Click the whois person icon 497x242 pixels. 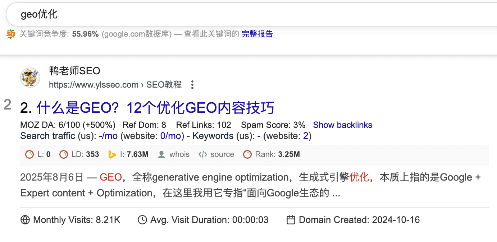161,154
